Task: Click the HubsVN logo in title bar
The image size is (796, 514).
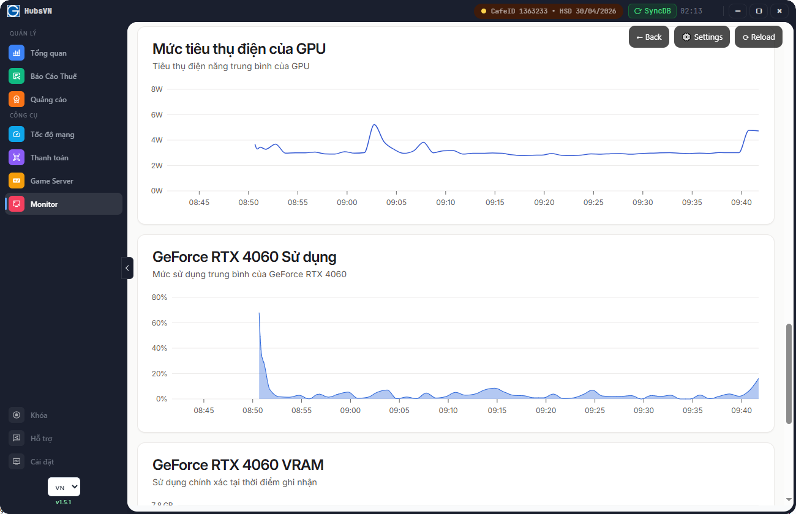Action: point(13,11)
